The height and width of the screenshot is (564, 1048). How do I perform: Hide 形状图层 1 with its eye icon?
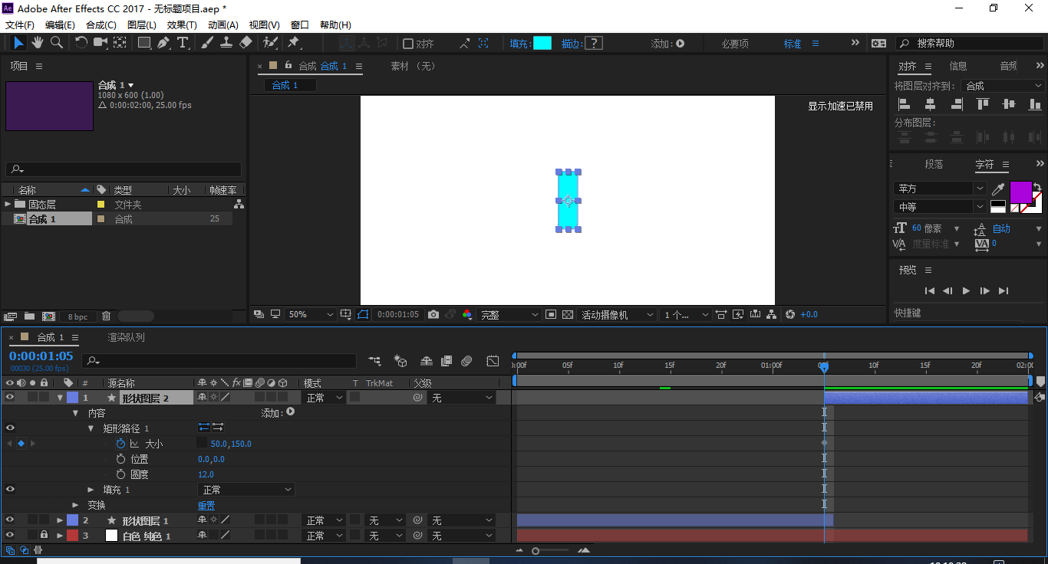coord(10,520)
